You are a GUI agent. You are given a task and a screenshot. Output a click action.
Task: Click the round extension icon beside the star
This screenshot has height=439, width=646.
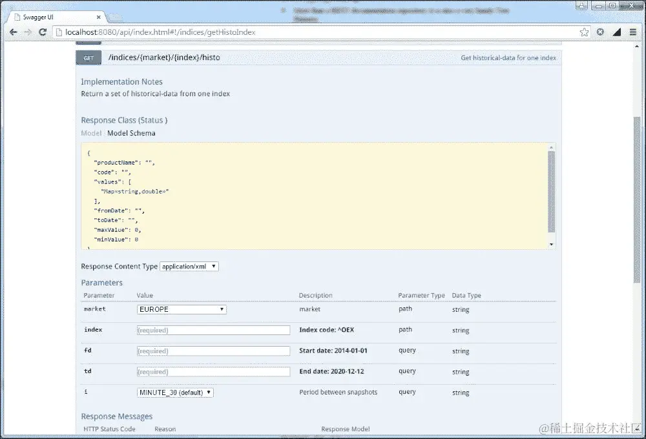pos(600,32)
